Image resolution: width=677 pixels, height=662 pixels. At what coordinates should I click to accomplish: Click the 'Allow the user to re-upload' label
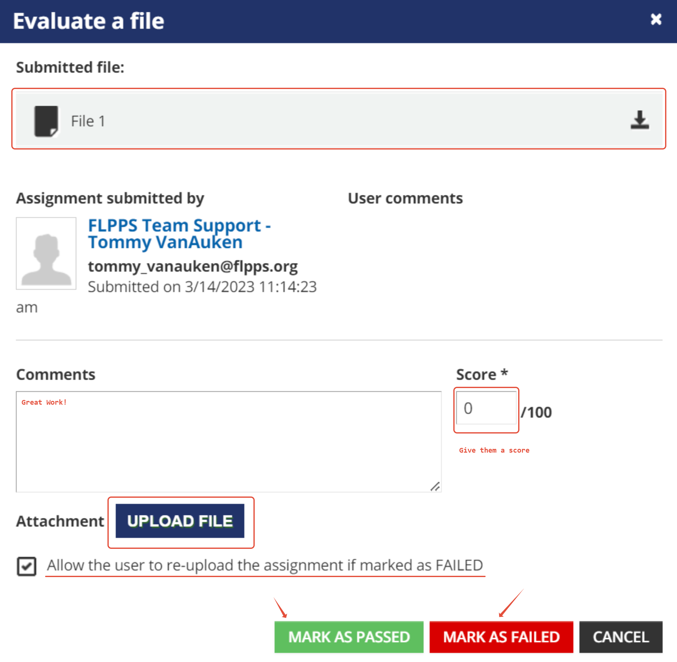click(265, 565)
